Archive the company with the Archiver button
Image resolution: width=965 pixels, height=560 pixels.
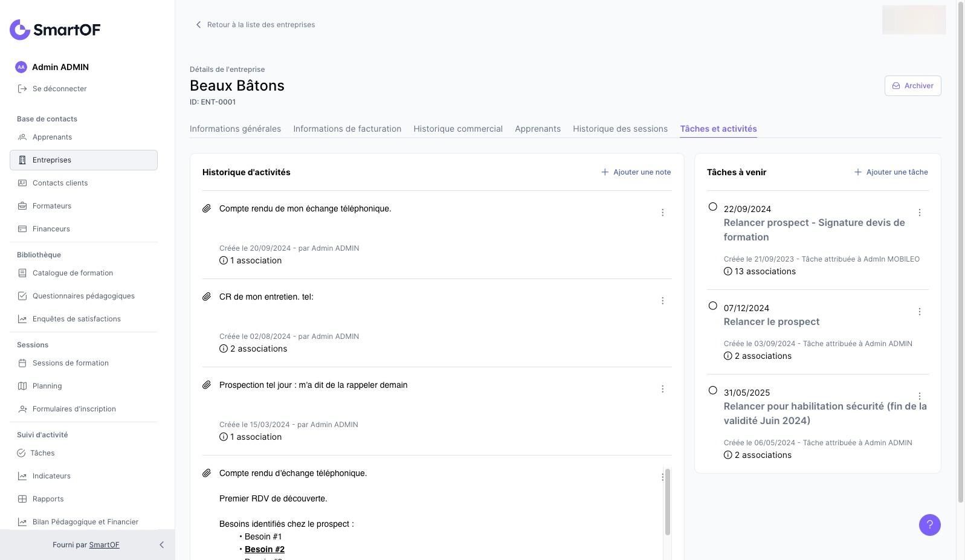[x=912, y=86]
